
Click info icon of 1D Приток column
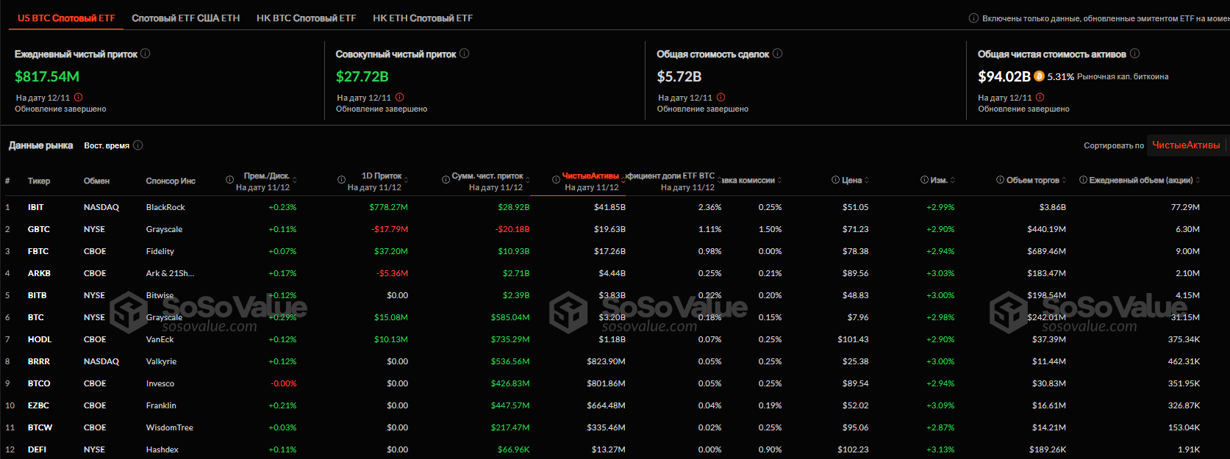click(342, 180)
